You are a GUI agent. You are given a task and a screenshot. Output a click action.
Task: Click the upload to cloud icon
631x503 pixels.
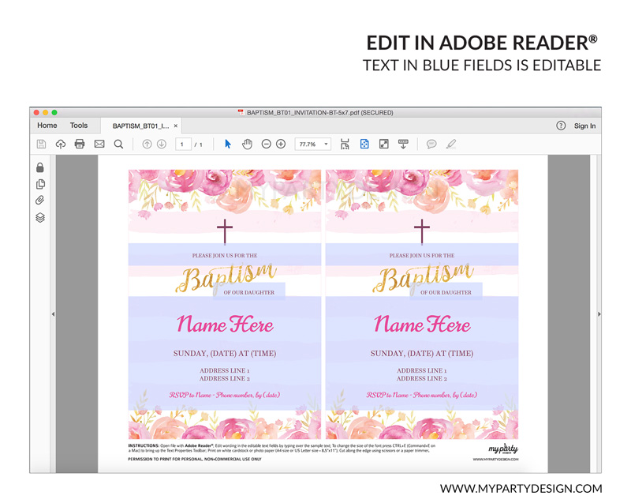[x=61, y=145]
